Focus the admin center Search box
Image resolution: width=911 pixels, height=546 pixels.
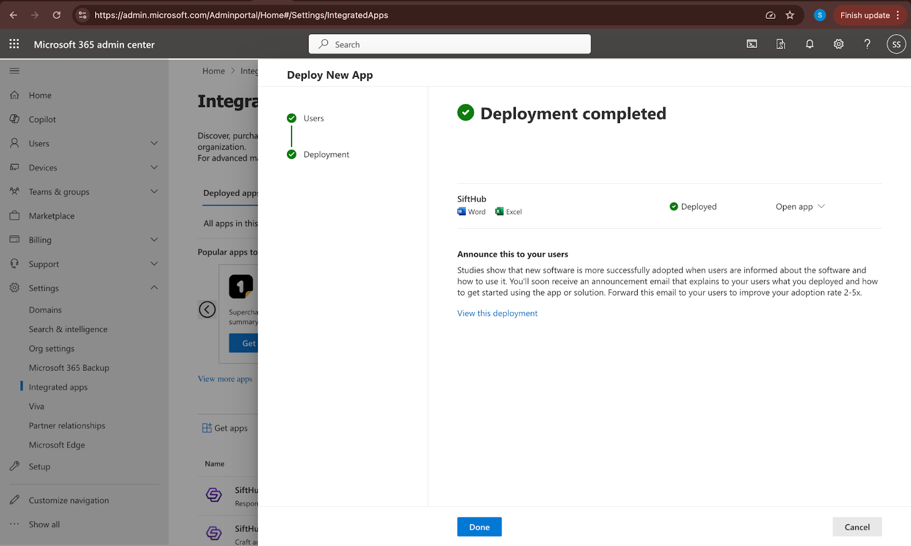coord(450,44)
